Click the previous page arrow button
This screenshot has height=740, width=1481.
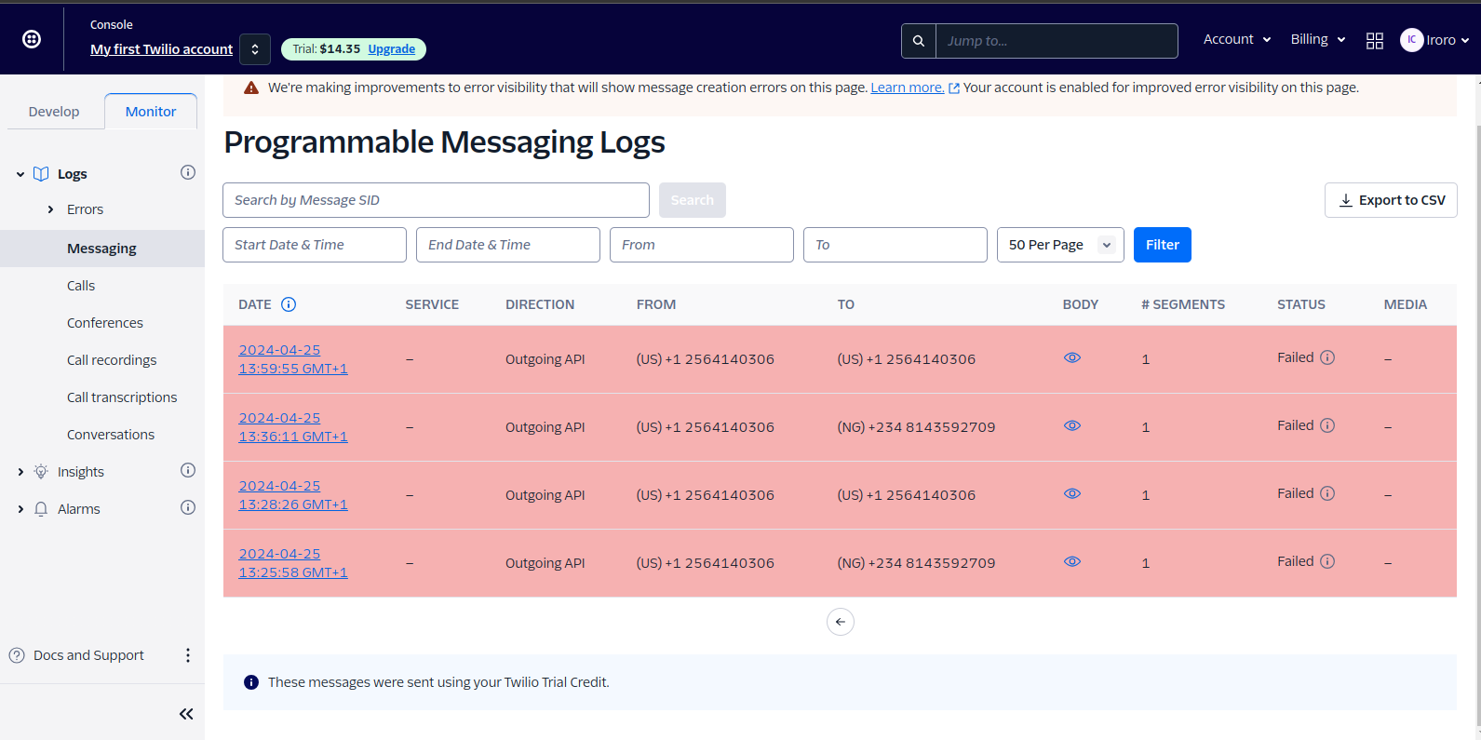841,622
